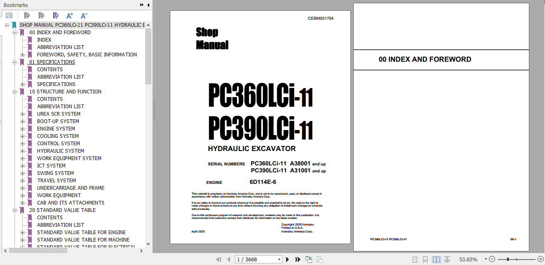Click the zoom in plus icon
The width and height of the screenshot is (545, 265).
[x=540, y=259]
